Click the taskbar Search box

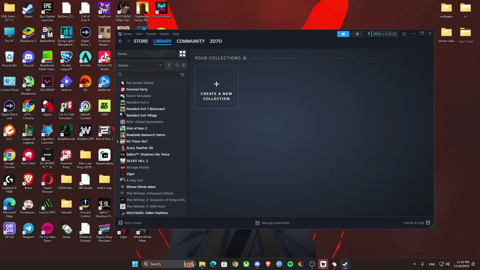169,264
